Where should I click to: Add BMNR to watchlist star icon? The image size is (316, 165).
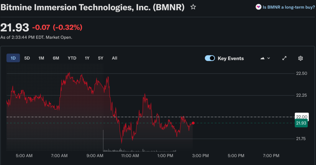click(193, 7)
